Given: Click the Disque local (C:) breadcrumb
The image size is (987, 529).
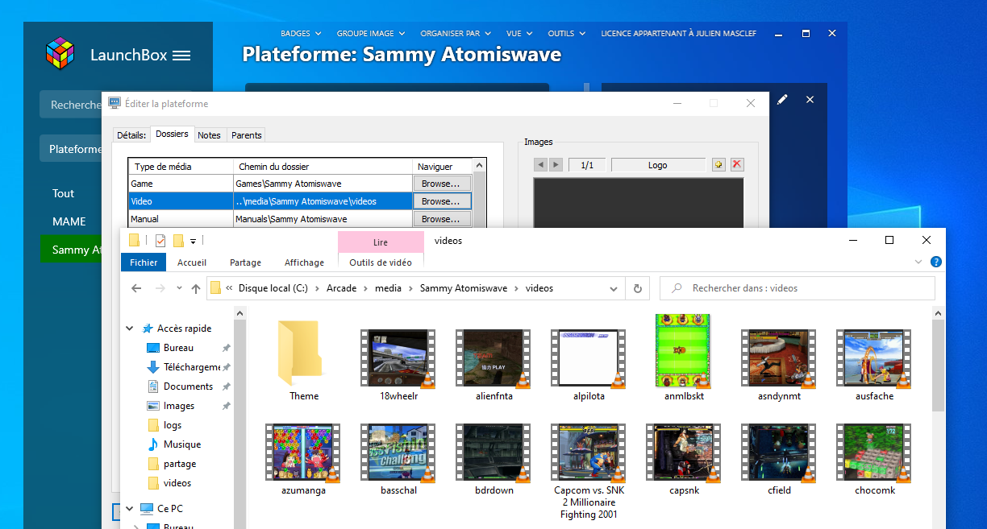Looking at the screenshot, I should (273, 288).
